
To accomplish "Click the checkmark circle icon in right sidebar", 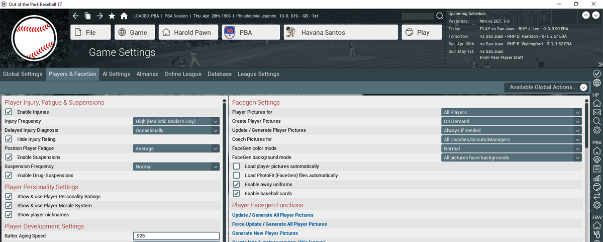I will coord(597,73).
